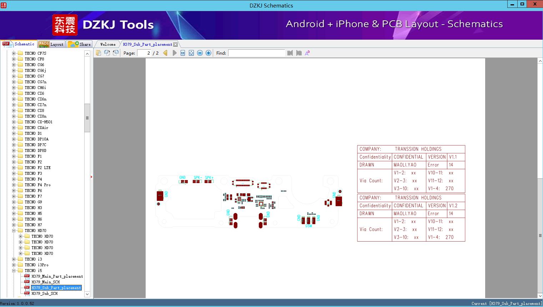Collapse the TECNO HD70 parent folder
The height and width of the screenshot is (307, 543).
(14, 231)
